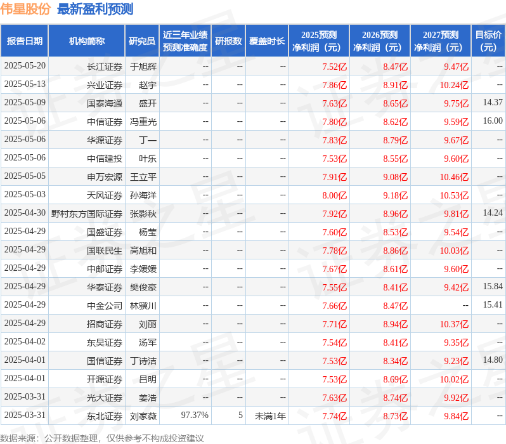The image size is (506, 444).
Task: Click analyst name 樊俊豪
Action: [143, 287]
